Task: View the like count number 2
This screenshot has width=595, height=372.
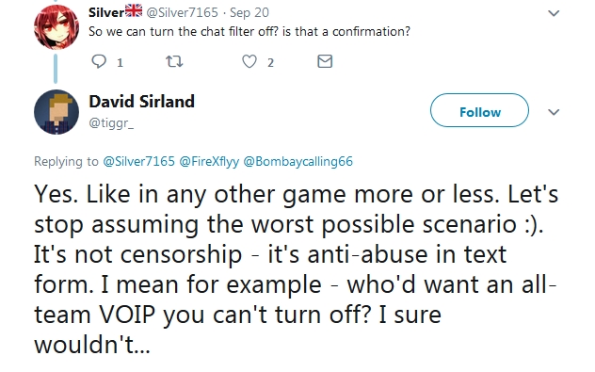Action: point(270,63)
